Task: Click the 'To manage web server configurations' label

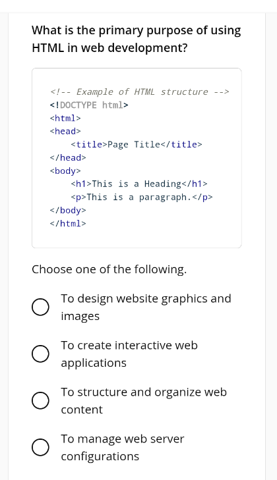Action: coord(123,448)
